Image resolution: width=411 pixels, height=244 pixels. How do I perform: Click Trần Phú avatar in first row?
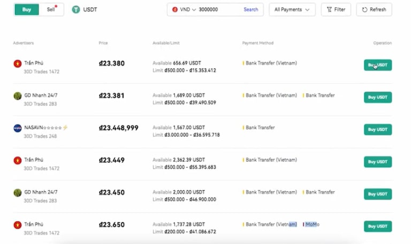tap(18, 64)
